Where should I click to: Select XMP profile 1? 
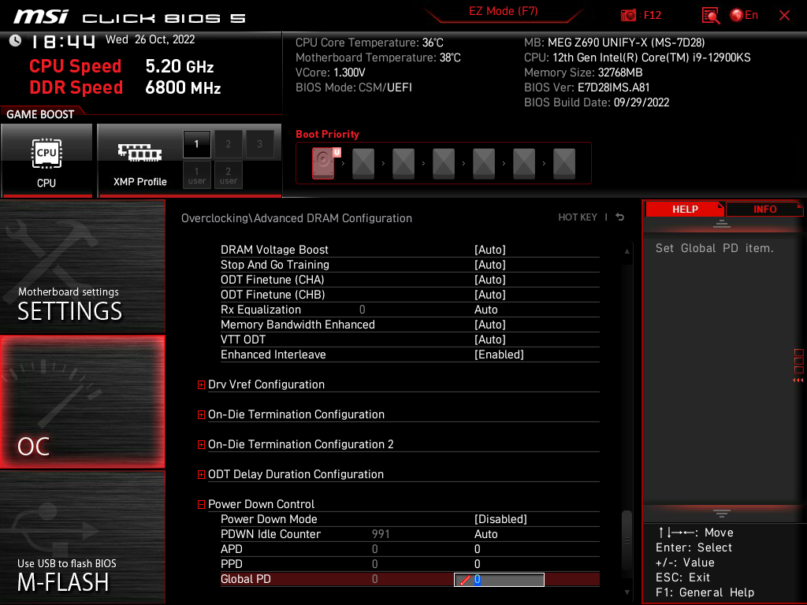click(196, 144)
